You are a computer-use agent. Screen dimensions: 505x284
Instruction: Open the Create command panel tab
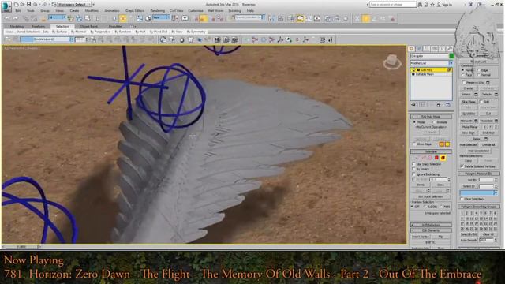click(411, 49)
